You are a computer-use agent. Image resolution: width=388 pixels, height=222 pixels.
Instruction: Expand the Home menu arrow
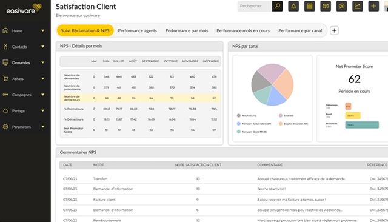(x=43, y=30)
